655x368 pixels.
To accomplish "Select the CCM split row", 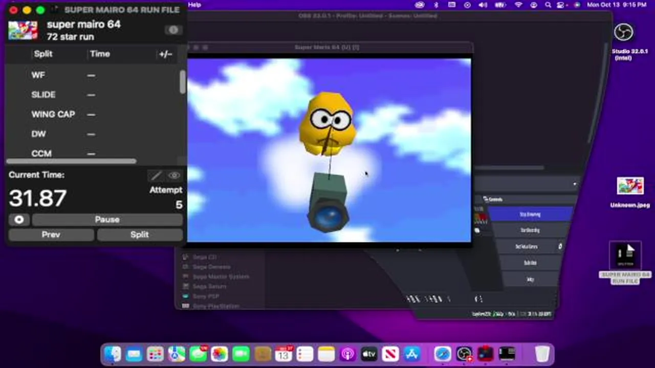I will coord(92,153).
